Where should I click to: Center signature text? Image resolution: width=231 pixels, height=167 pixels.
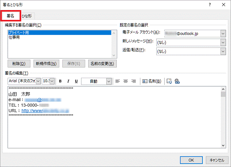pyautogui.click(x=126, y=81)
